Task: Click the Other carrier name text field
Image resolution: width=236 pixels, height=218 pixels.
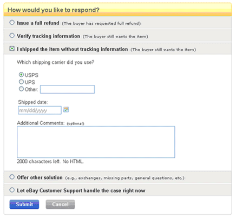Action: [67, 89]
